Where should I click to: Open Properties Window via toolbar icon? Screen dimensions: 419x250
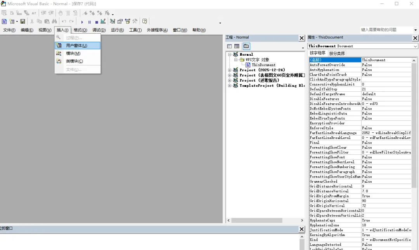(120, 21)
